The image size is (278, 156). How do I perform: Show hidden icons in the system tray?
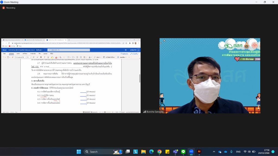214,152
